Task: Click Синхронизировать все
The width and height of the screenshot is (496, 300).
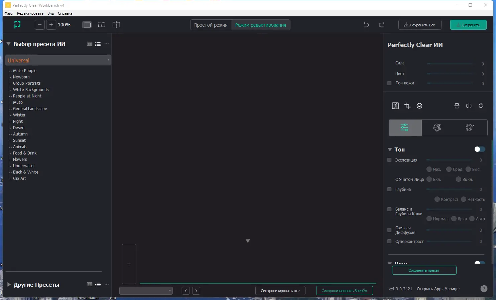Action: [280, 291]
